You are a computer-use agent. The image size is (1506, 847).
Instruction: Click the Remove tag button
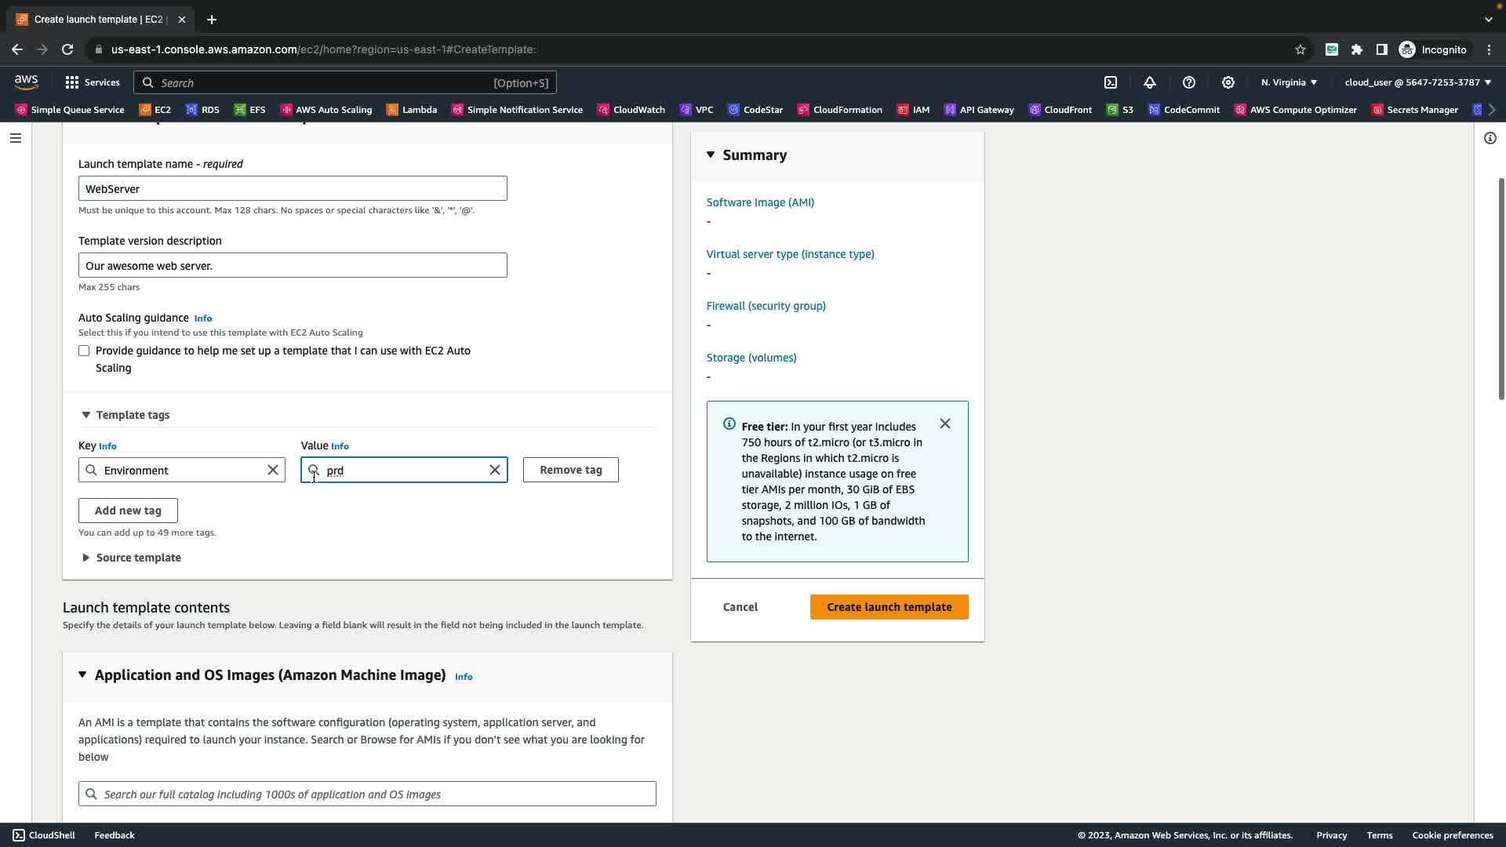tap(570, 470)
